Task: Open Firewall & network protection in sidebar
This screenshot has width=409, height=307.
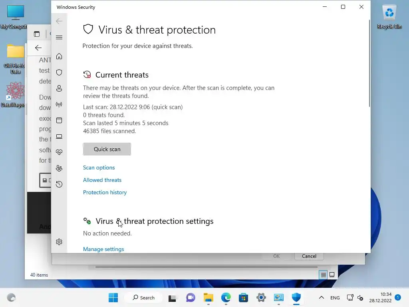Action: pyautogui.click(x=59, y=104)
